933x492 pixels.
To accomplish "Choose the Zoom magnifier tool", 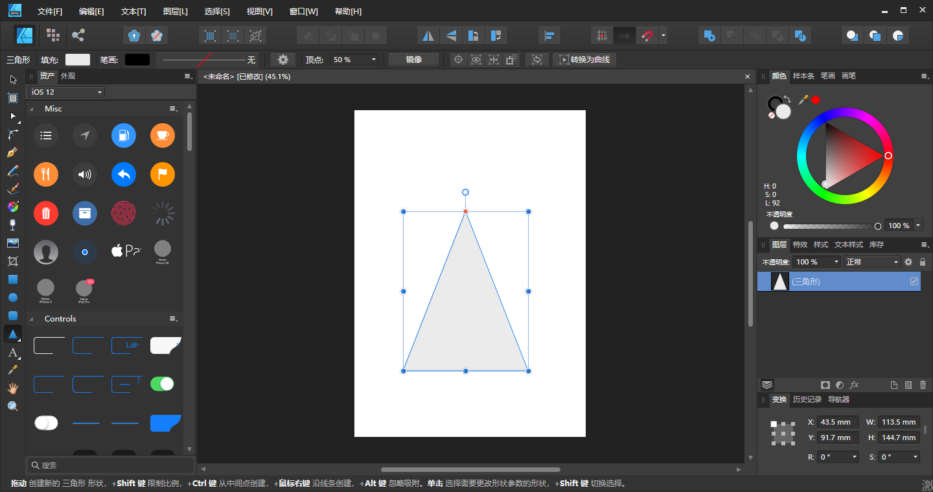I will coord(12,406).
